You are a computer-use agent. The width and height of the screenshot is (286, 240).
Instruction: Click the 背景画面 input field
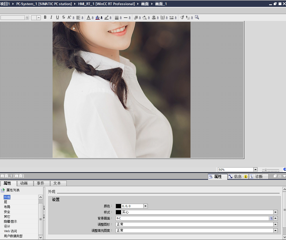(x=192, y=218)
